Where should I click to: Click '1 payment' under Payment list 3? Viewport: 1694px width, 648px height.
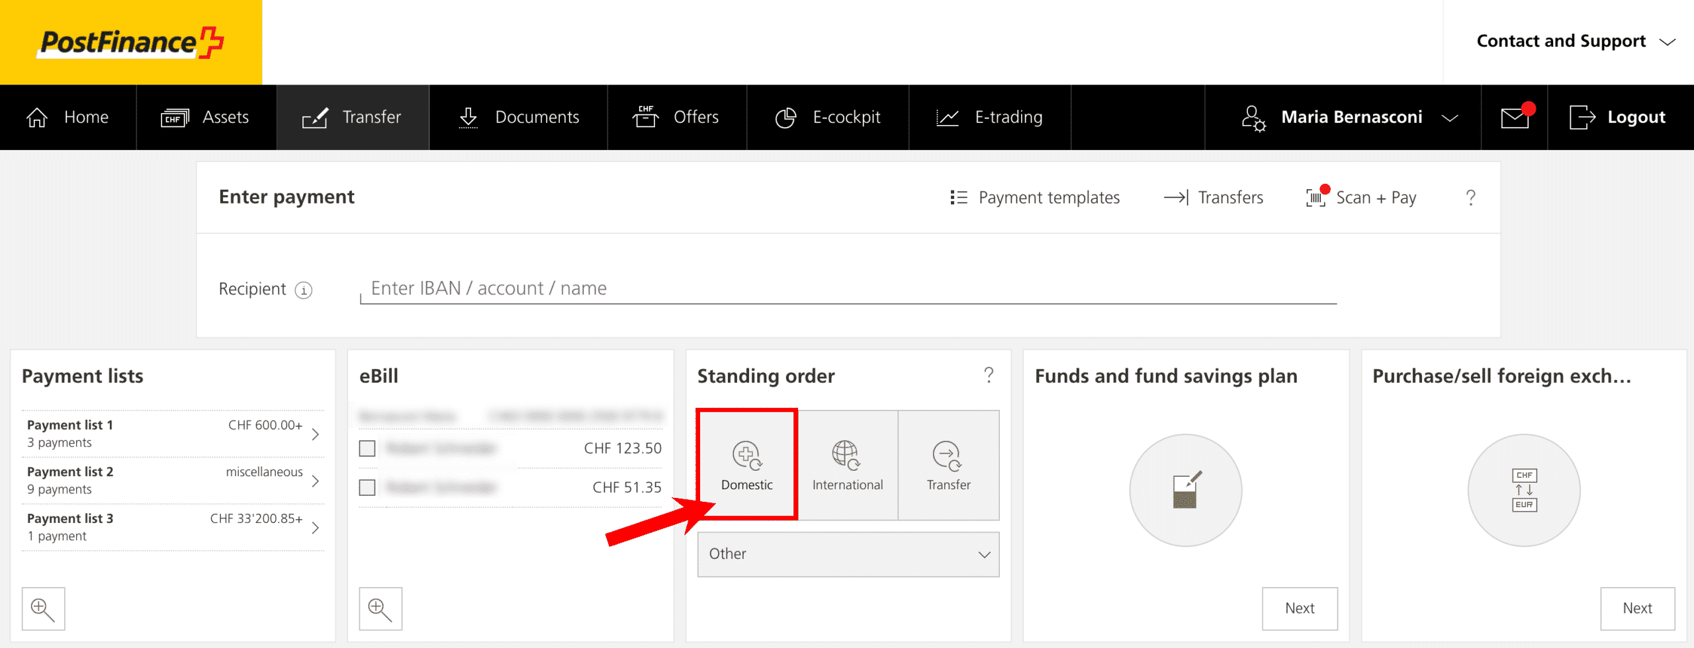[x=57, y=536]
